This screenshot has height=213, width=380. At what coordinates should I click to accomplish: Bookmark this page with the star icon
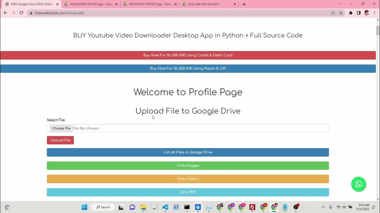(341, 13)
